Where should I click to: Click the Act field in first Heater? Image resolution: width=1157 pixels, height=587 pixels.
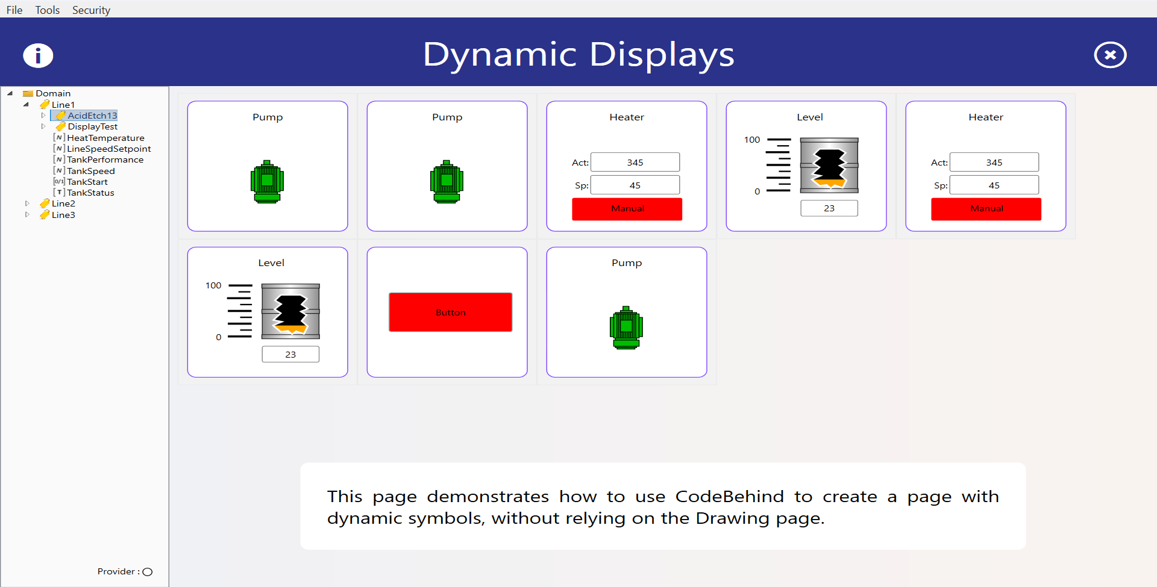635,163
